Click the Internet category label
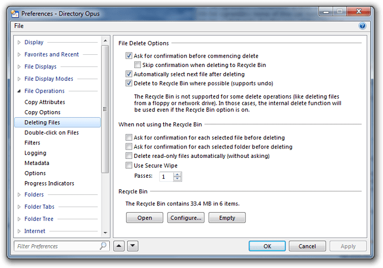Screen dimensions: 383x268 [34, 231]
